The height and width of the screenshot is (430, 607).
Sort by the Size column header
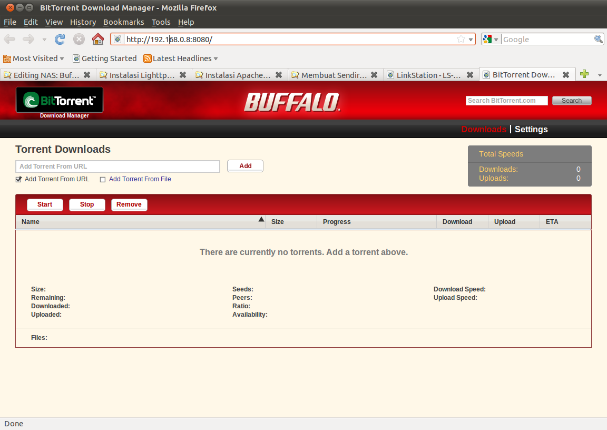coord(291,222)
